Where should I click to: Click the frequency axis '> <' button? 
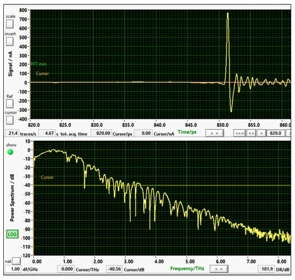click(219, 269)
